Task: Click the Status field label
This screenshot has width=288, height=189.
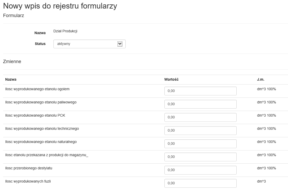Action: pyautogui.click(x=40, y=44)
